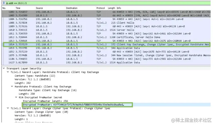Collapse TLSv1.2 Record Layer Change Cipher Spec

tap(8, 108)
